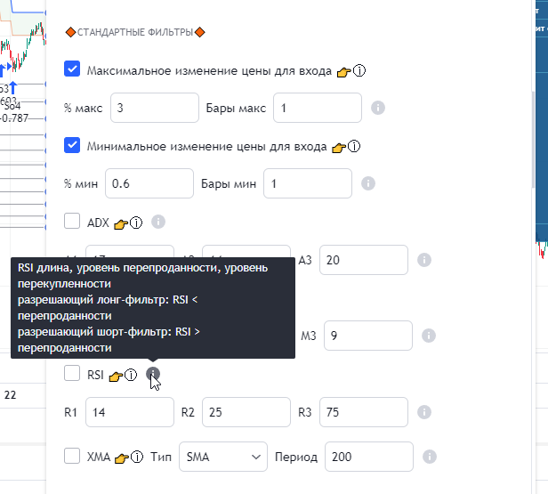Click the Период input field
548x494 pixels.
369,457
